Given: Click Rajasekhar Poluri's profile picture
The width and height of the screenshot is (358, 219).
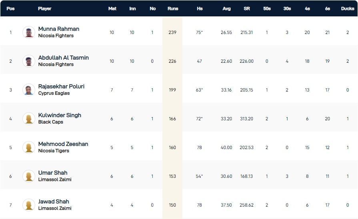Looking at the screenshot, I should [x=29, y=90].
